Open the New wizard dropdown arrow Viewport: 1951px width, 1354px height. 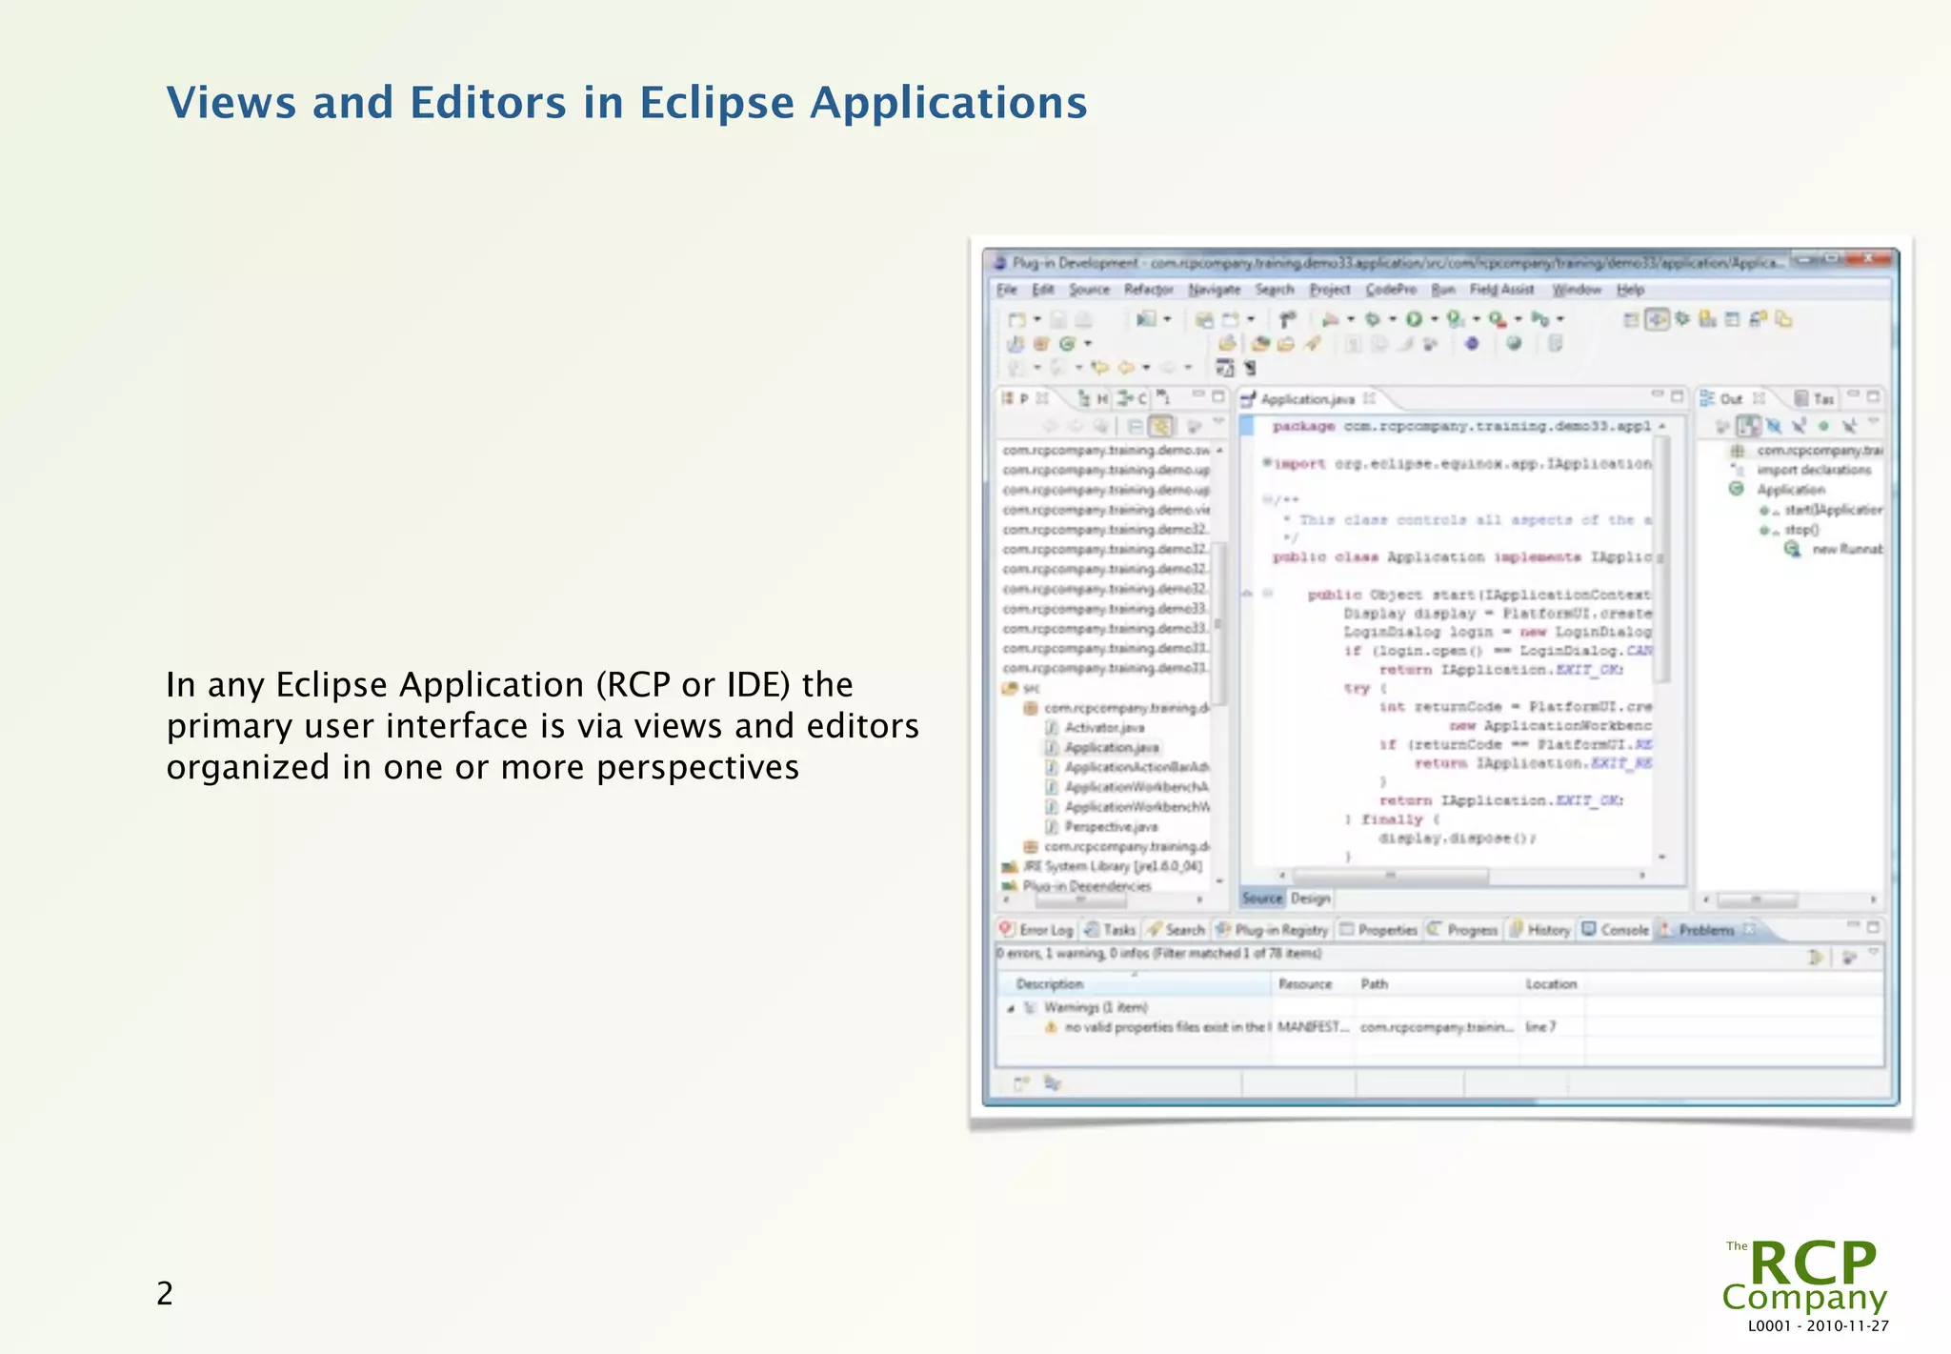tap(1037, 320)
